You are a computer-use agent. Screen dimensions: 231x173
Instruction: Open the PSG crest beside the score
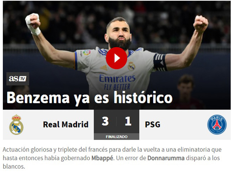point(217,125)
